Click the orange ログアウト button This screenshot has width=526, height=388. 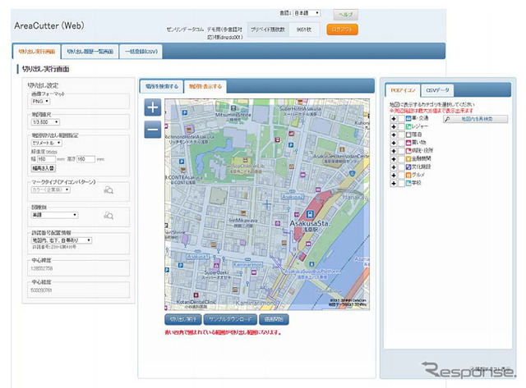point(342,30)
